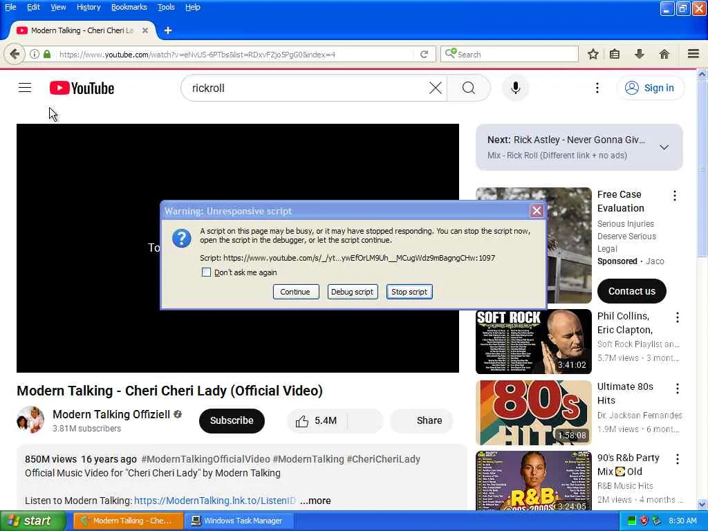Viewport: 708px width, 531px height.
Task: Click the Modern Talking taskbar button
Action: tap(128, 521)
